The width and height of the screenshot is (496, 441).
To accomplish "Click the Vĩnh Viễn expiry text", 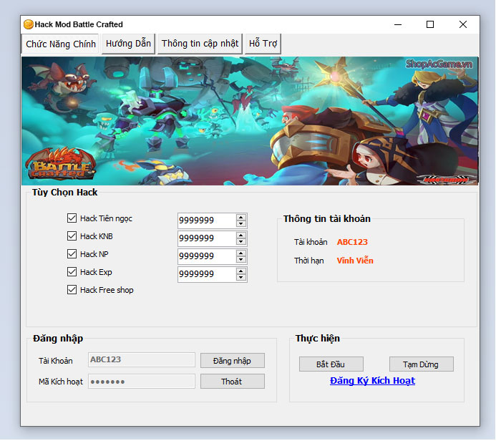I will pos(355,261).
